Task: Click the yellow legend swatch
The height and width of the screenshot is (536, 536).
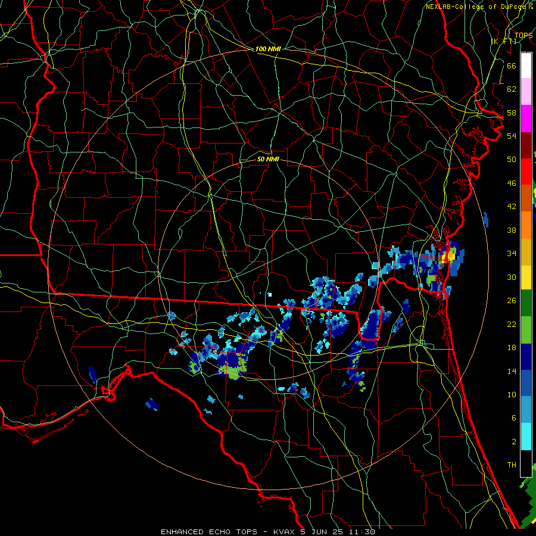Action: coord(526,277)
